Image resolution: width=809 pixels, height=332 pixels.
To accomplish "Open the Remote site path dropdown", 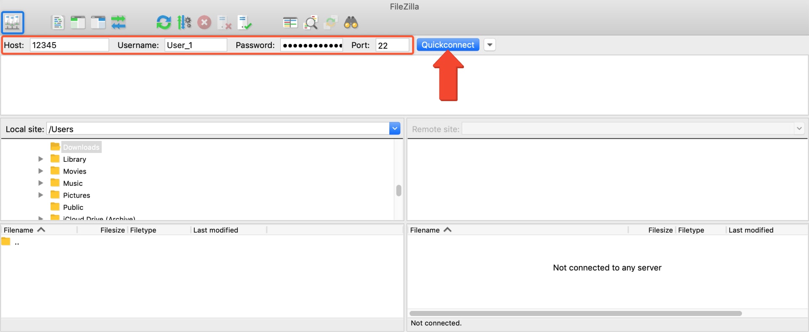I will (x=799, y=129).
